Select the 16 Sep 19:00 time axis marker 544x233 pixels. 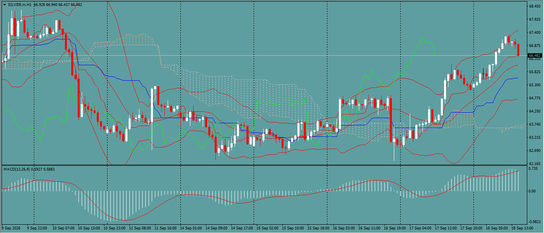click(x=395, y=228)
